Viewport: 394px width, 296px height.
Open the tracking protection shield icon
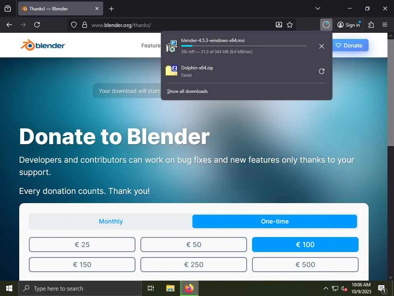click(x=73, y=25)
